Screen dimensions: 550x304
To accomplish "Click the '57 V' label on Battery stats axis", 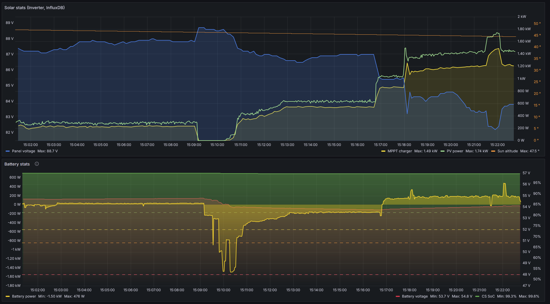I will 526,173.
